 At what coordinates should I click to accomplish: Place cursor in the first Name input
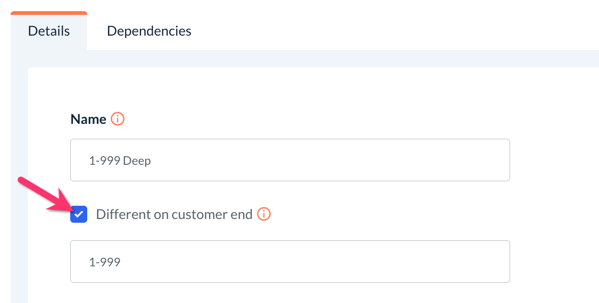tap(290, 160)
